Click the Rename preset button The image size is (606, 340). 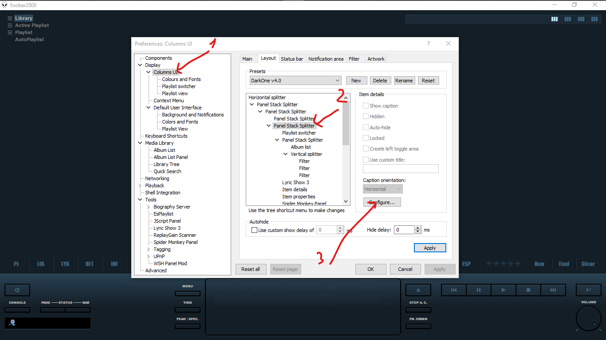click(x=404, y=81)
